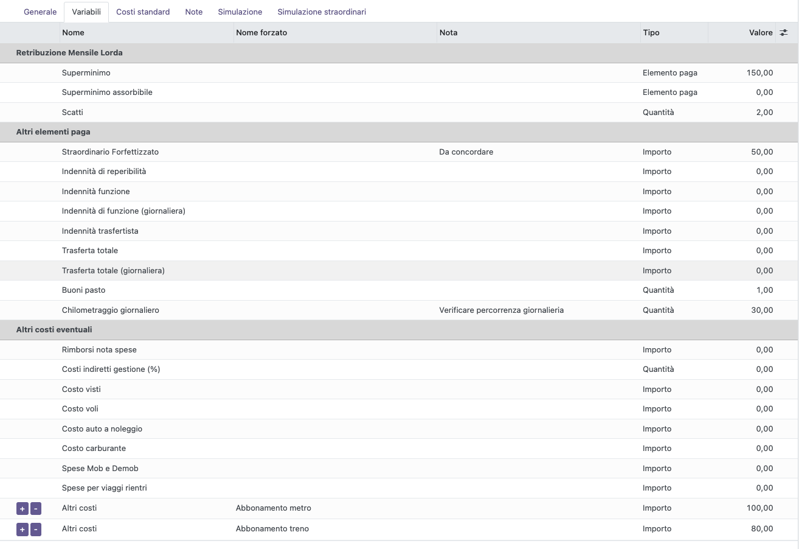
Task: Open the Costi standard tab
Action: point(143,12)
